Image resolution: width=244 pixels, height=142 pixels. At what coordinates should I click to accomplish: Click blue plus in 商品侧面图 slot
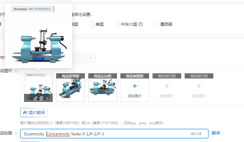pyautogui.click(x=135, y=86)
